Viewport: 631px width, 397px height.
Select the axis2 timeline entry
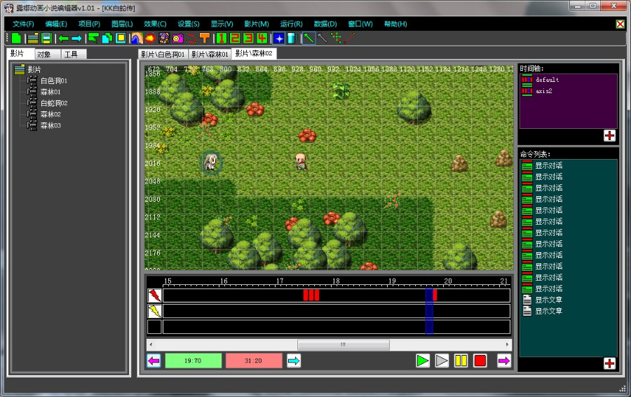tap(543, 91)
